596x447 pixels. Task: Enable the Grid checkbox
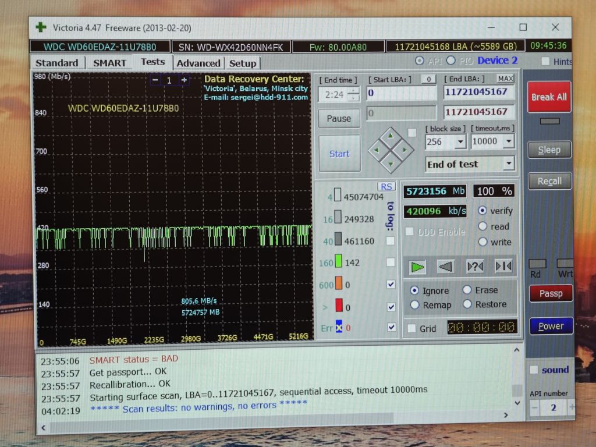click(x=411, y=328)
